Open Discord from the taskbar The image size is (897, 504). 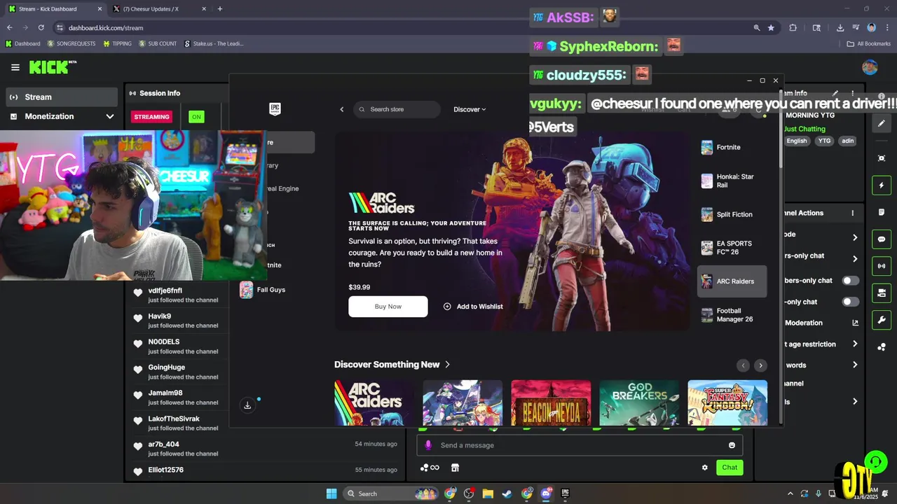tap(546, 493)
